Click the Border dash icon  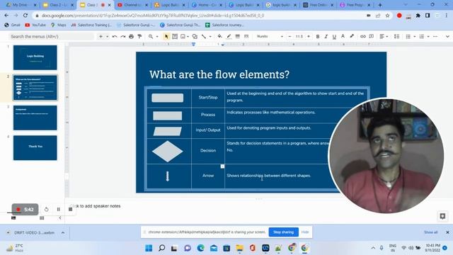pos(246,36)
